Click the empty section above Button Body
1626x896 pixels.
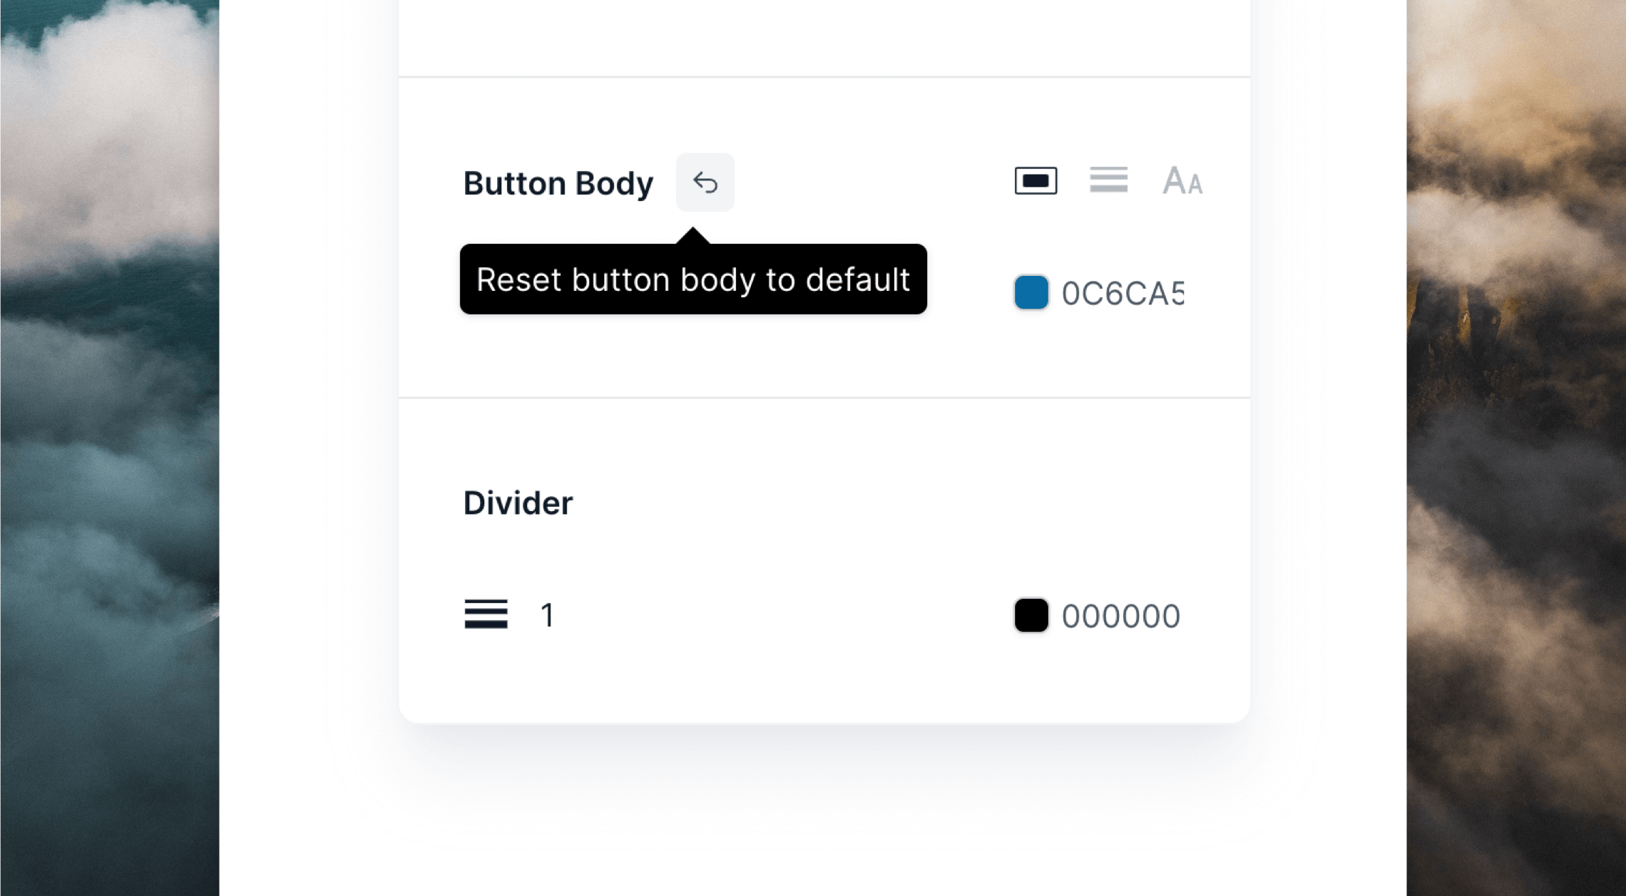pyautogui.click(x=824, y=37)
